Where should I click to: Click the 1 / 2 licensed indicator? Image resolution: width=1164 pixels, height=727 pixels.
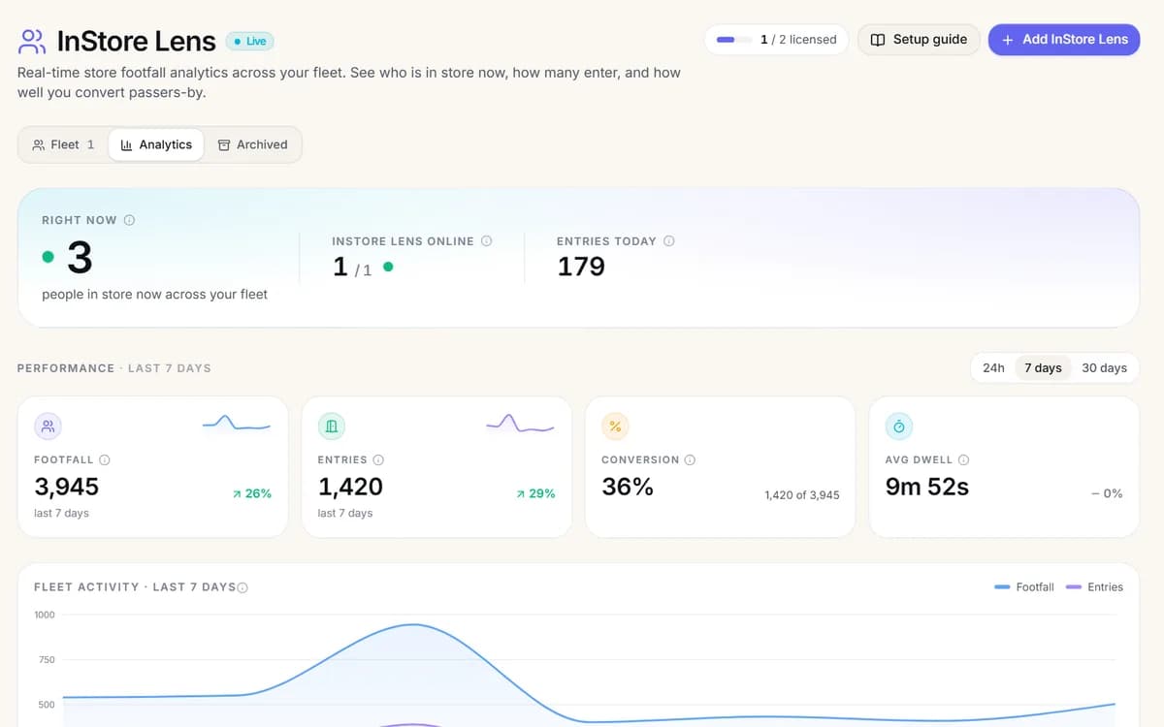click(x=777, y=40)
